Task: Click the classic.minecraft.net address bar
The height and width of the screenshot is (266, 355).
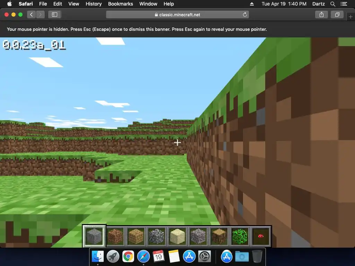Action: 177,15
